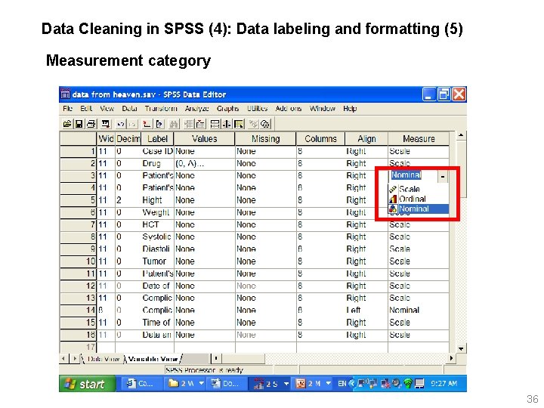
Task: Click the Measure column header
Action: coord(419,139)
